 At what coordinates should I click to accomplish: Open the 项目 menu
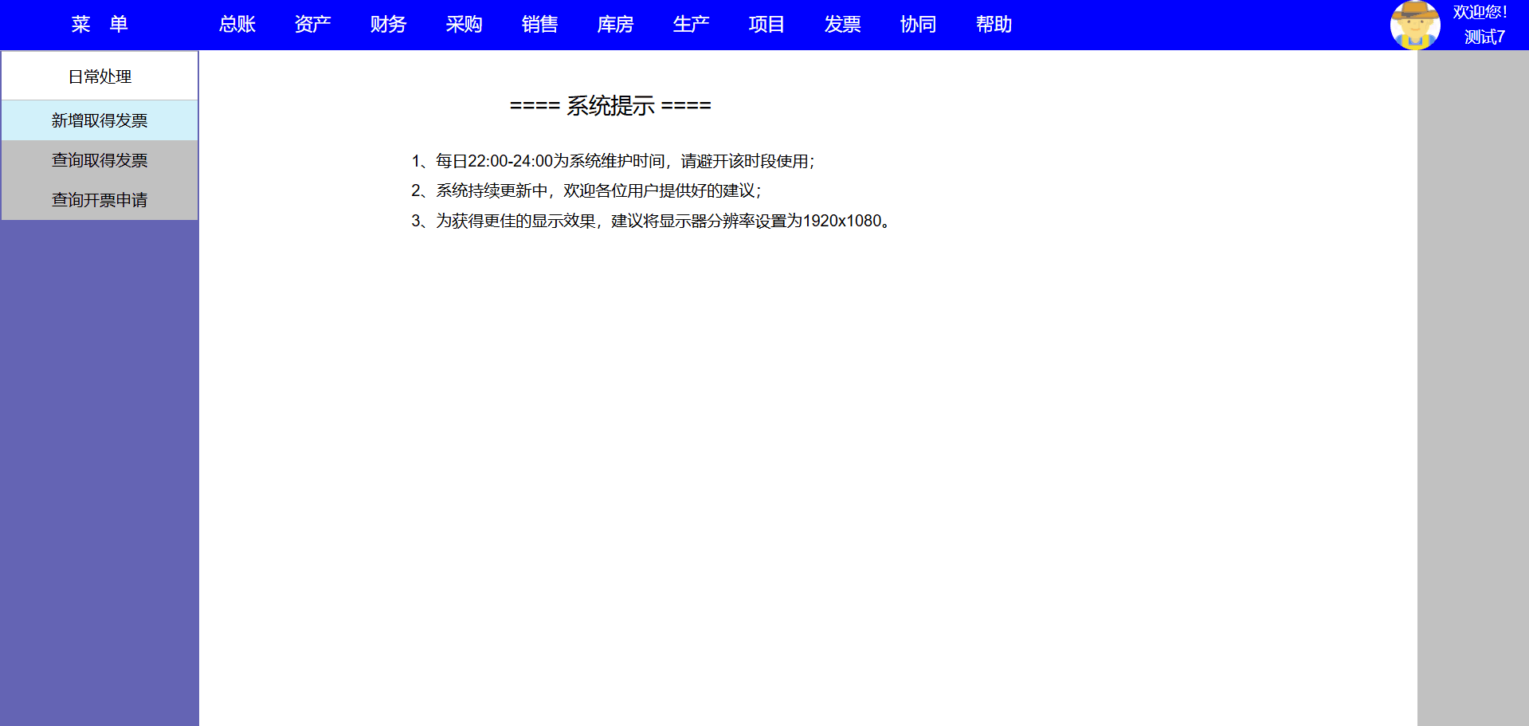(766, 25)
